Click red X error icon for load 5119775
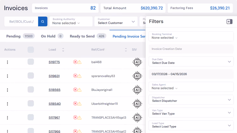 coord(75,62)
